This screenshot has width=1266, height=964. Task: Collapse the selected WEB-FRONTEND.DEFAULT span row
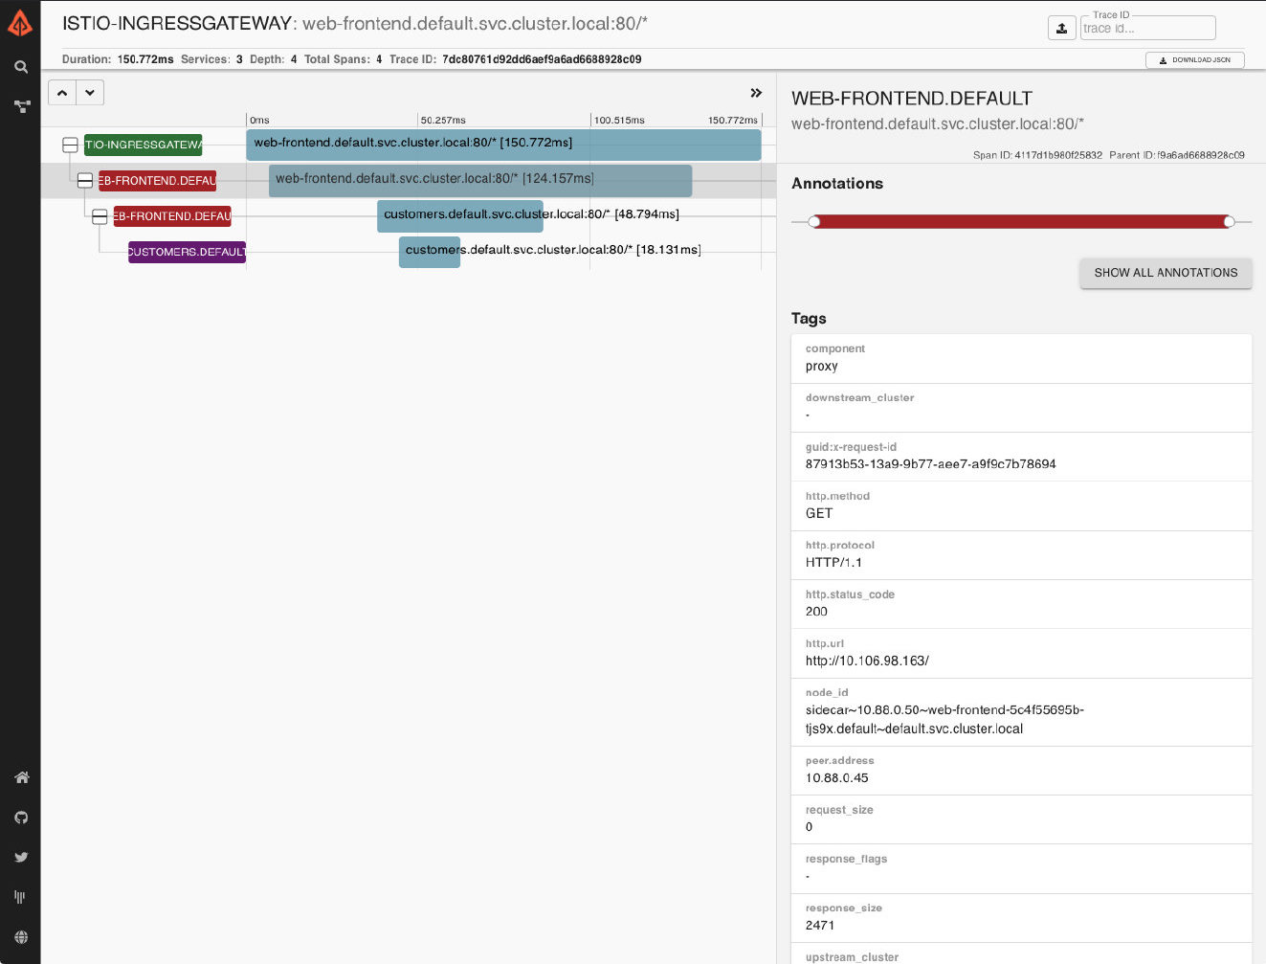[85, 180]
